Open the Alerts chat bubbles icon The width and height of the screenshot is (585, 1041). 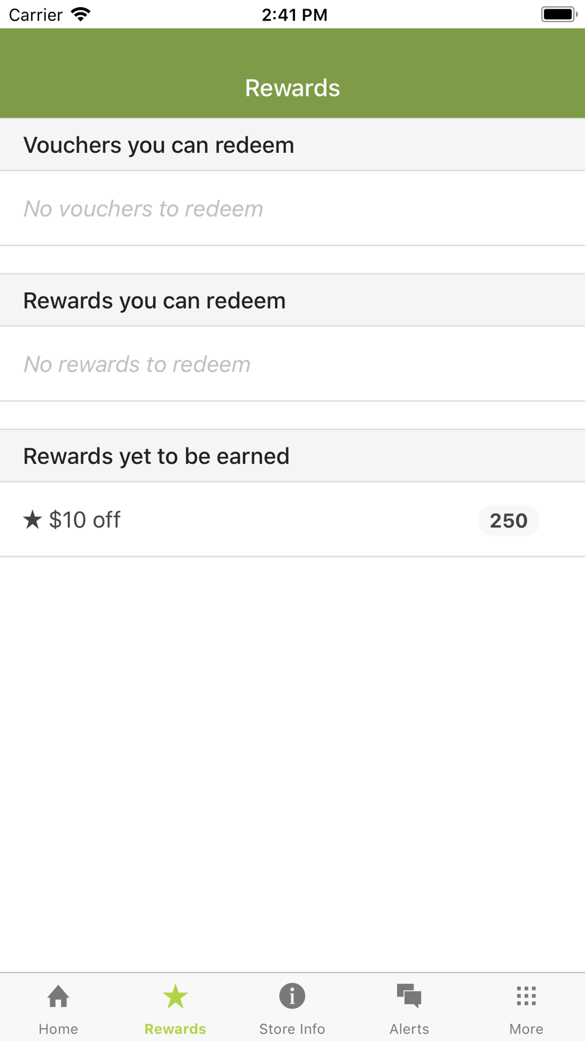tap(409, 996)
